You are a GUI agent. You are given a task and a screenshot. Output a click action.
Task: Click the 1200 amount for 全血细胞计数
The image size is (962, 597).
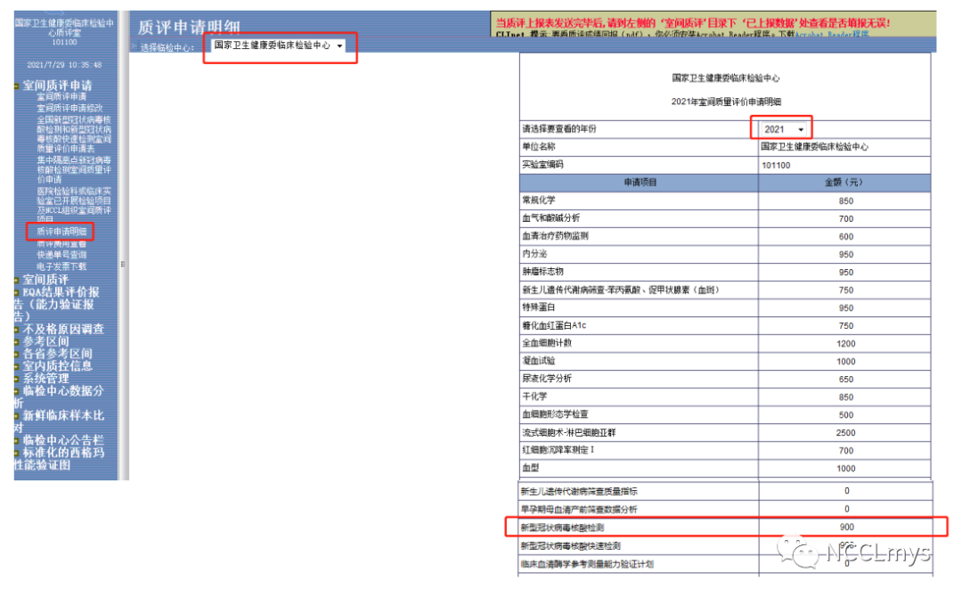click(x=845, y=343)
